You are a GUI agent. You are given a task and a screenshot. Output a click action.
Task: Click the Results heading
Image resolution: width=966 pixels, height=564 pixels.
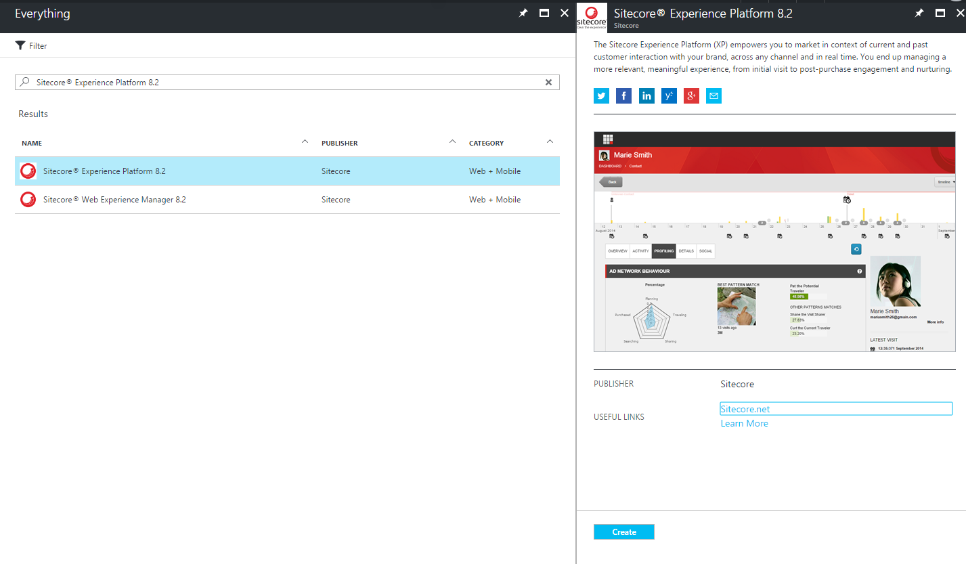tap(33, 114)
